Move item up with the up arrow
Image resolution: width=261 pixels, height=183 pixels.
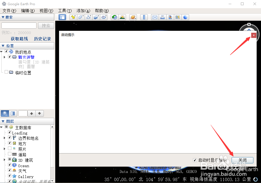[x=32, y=113]
